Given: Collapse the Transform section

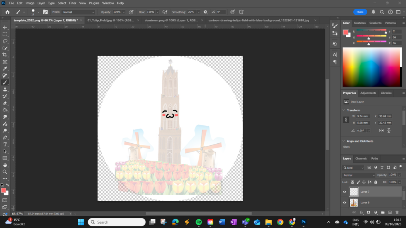Looking at the screenshot, I should click(x=343, y=110).
